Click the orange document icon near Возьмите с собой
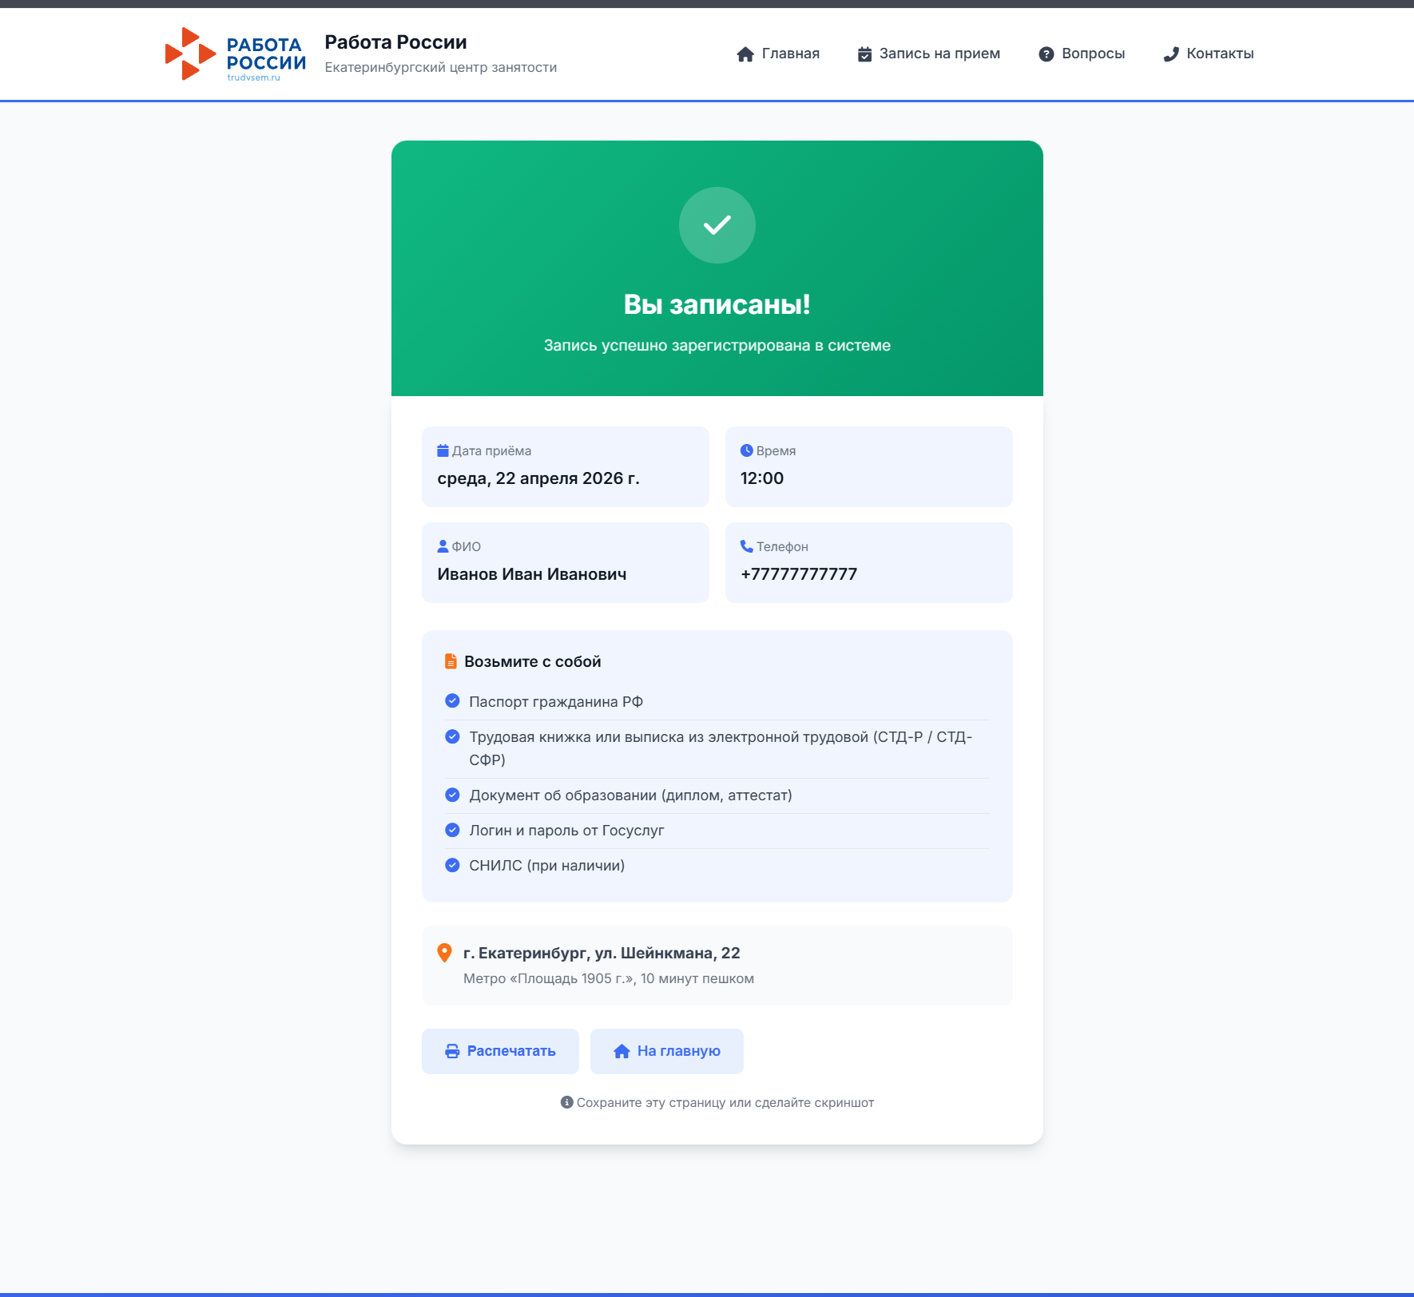This screenshot has height=1297, width=1414. point(451,661)
